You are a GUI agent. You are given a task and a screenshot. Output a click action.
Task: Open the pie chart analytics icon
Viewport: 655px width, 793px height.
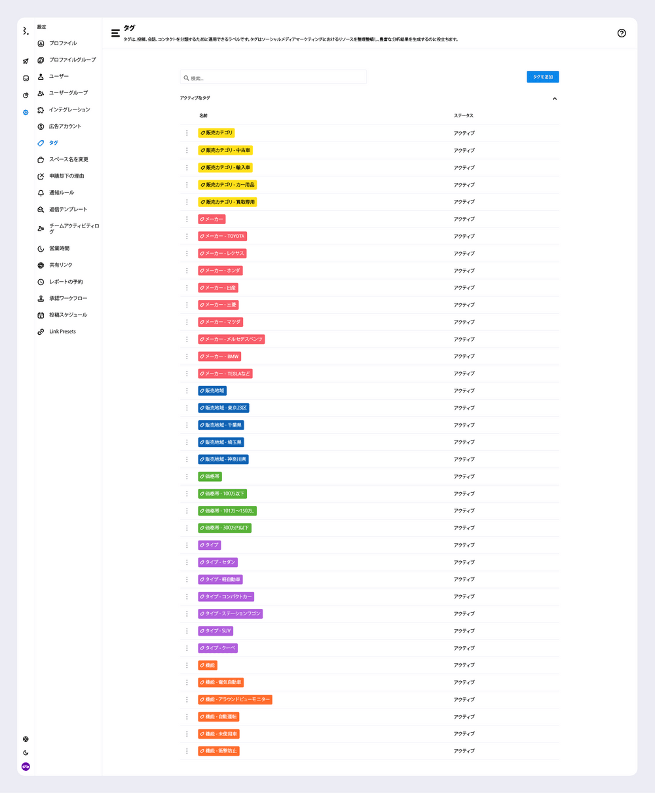[x=26, y=95]
